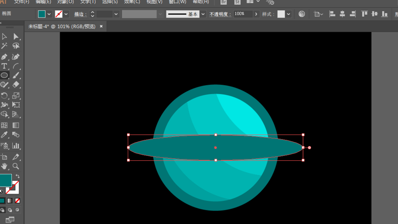The width and height of the screenshot is (398, 224).
Task: Select the Blend tool
Action: [x=16, y=134]
